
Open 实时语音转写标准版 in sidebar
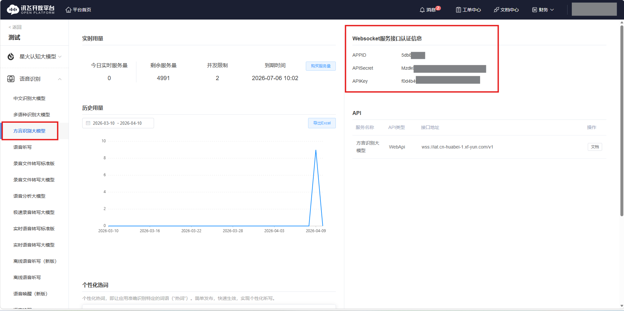click(34, 229)
